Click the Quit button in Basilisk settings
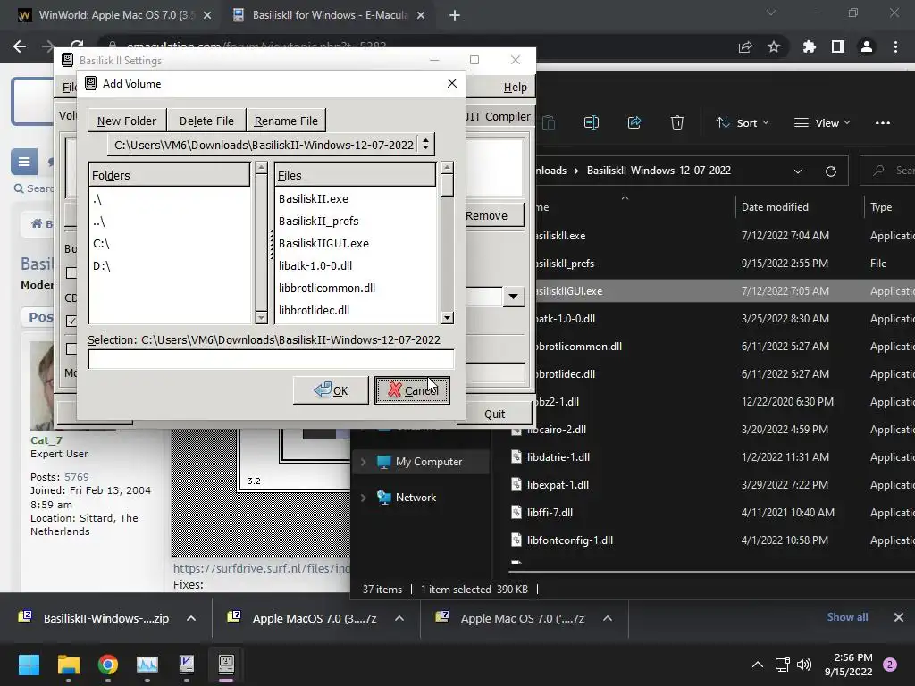The image size is (915, 686). click(x=494, y=414)
